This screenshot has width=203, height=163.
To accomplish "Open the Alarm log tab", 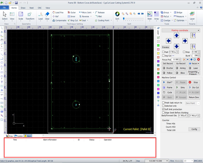I will click(28, 136).
